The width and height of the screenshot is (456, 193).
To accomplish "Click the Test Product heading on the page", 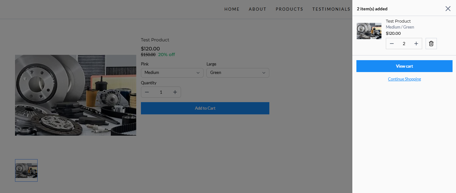I will (x=155, y=40).
